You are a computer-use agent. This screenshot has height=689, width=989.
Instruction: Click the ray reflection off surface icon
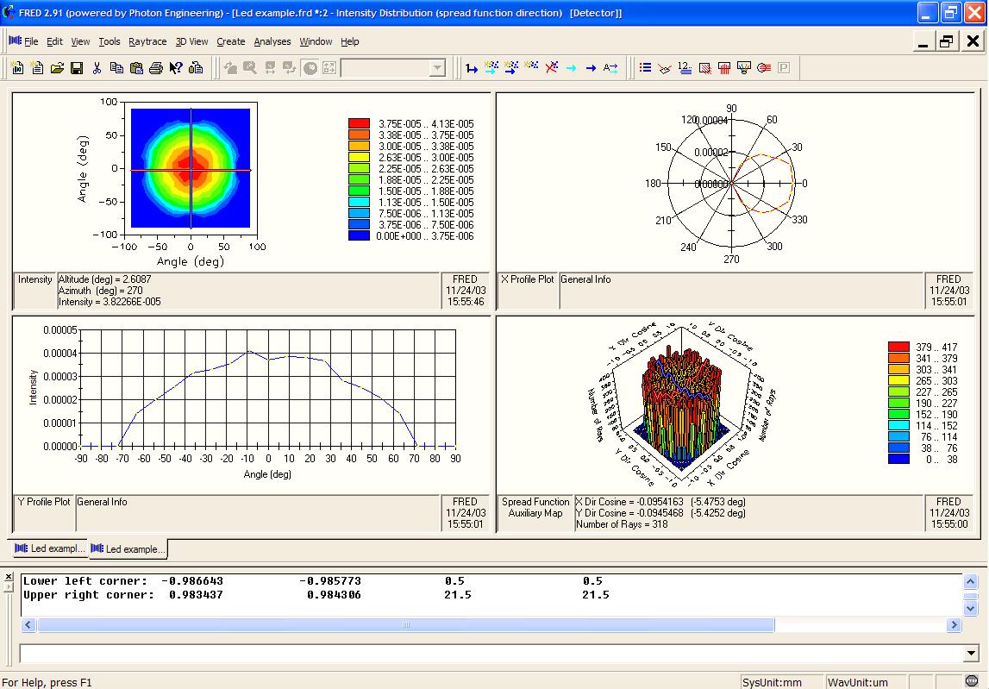(x=665, y=67)
